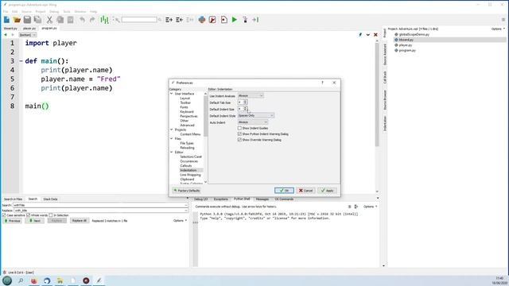
Task: Click the Replace text input field
Action: tap(100, 211)
